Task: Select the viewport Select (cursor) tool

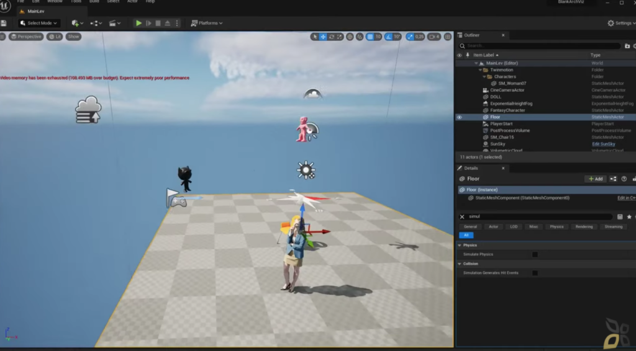Action: click(x=315, y=37)
